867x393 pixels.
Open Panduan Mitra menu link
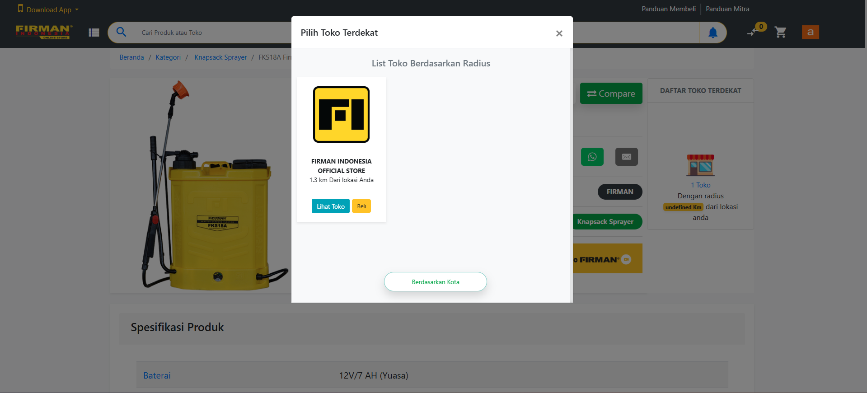(x=727, y=9)
